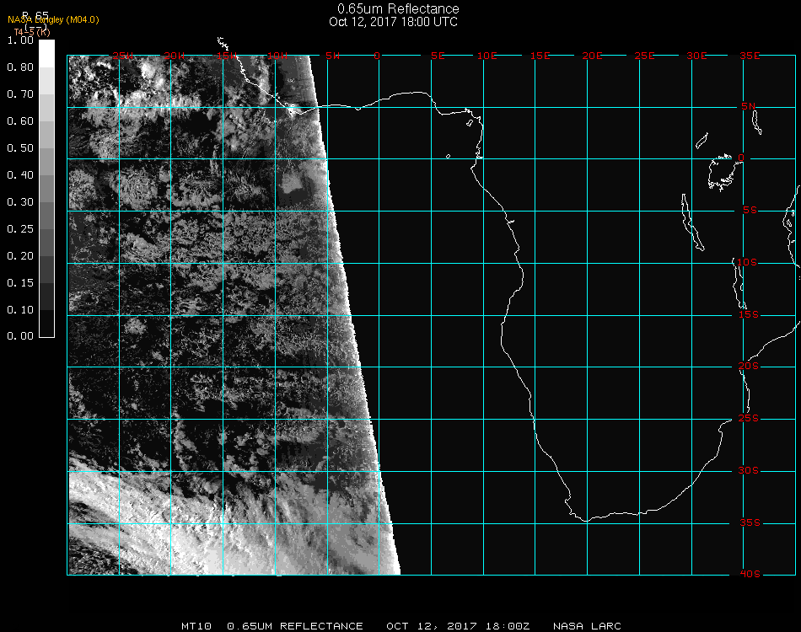This screenshot has height=632, width=801.
Task: Click the 0.65um Reflectance title
Action: point(398,9)
